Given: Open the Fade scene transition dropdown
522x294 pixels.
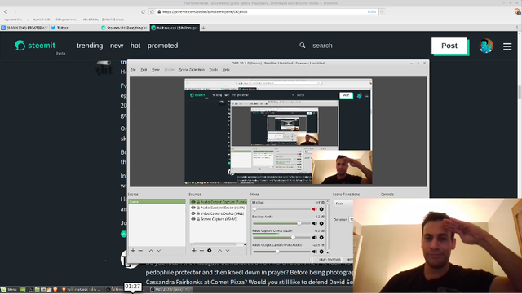Looking at the screenshot, I should (x=343, y=204).
